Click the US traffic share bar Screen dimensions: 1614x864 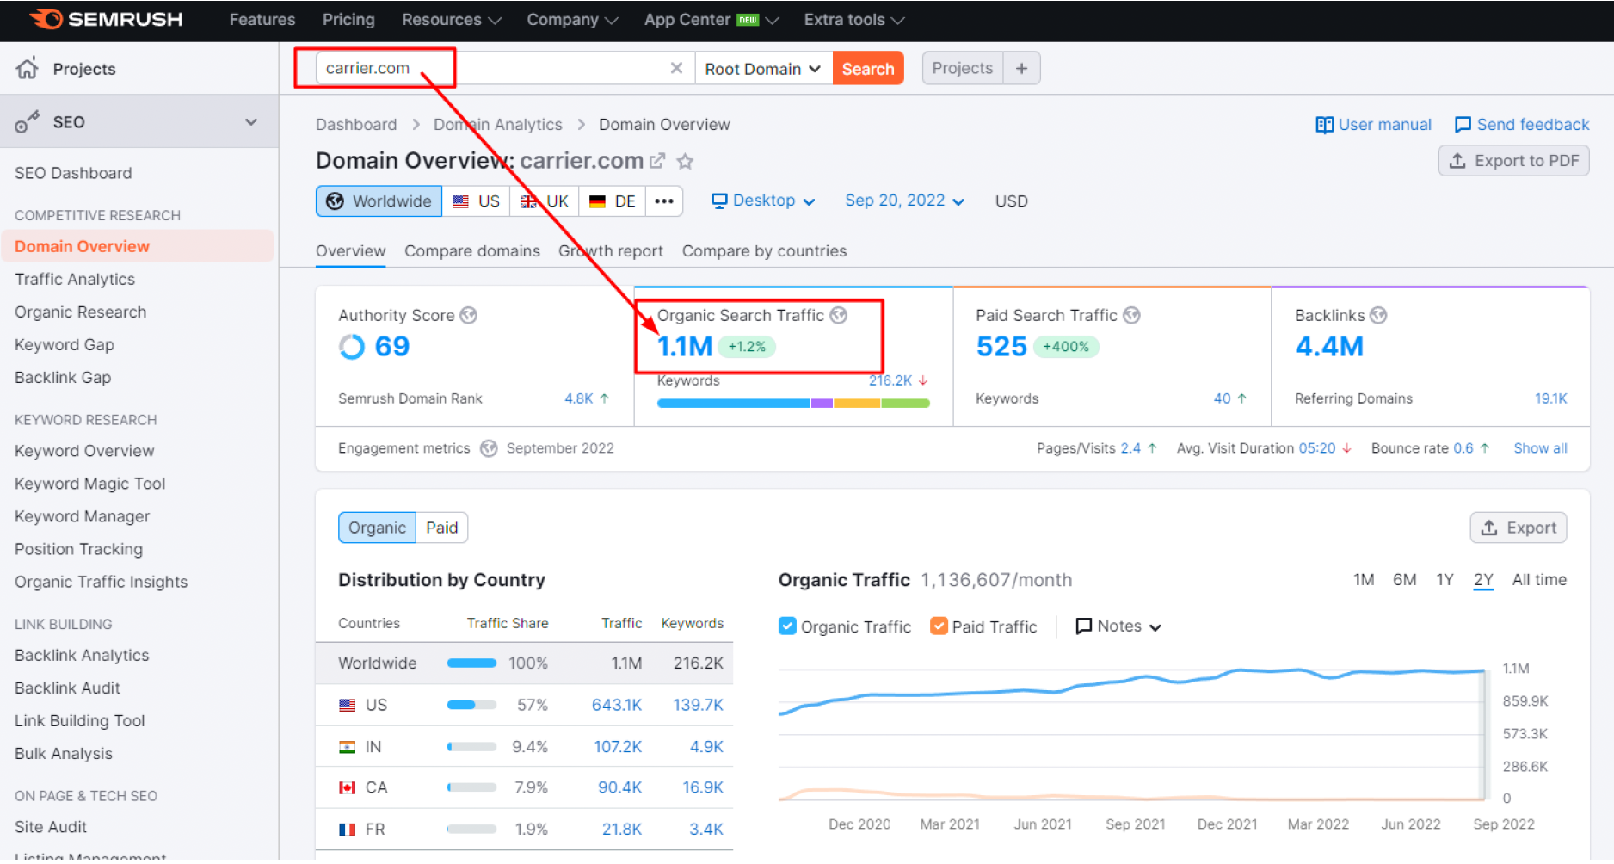coord(471,705)
